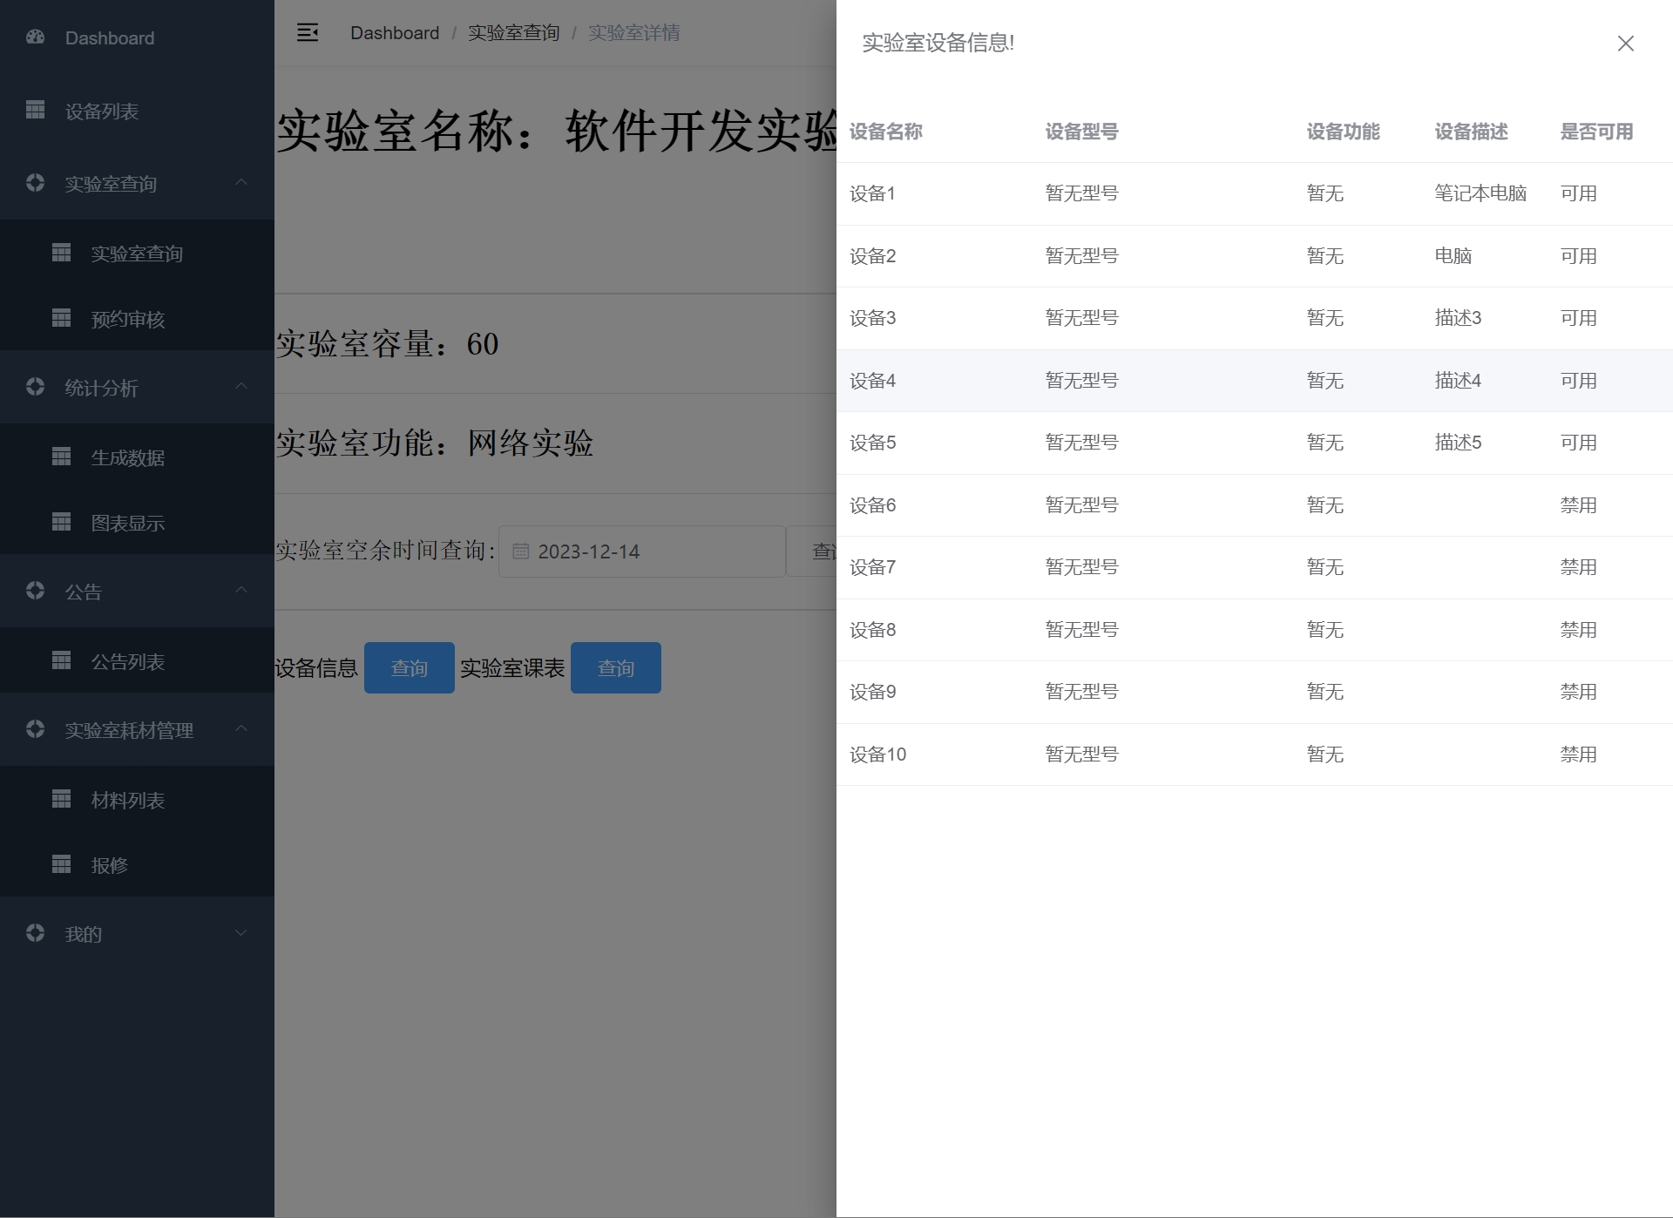This screenshot has width=1673, height=1218.
Task: Select 生成数据 in the sidebar
Action: 128,457
